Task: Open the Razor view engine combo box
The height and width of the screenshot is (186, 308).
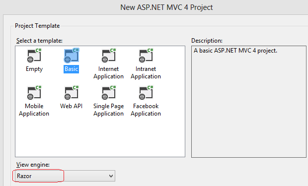Action: tap(64, 176)
